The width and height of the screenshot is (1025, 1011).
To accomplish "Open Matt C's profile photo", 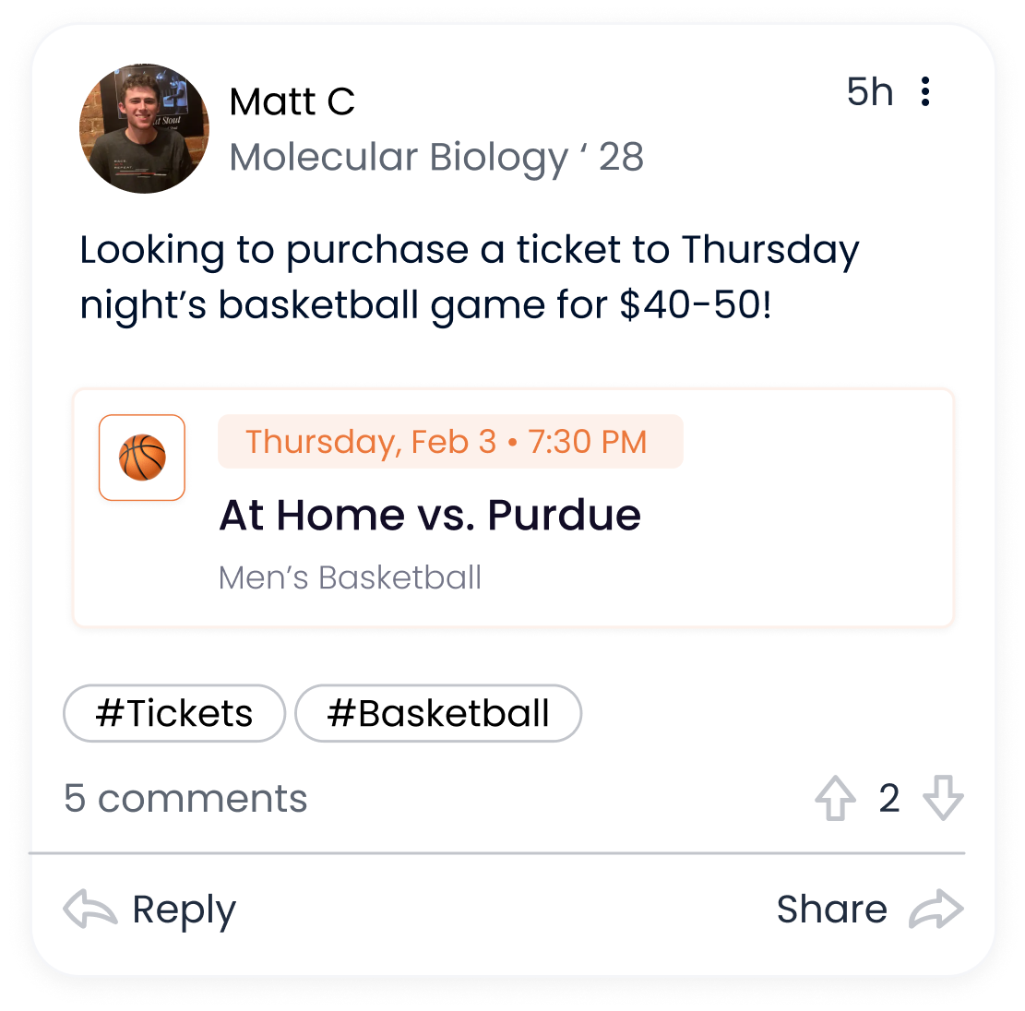I will pos(144,128).
